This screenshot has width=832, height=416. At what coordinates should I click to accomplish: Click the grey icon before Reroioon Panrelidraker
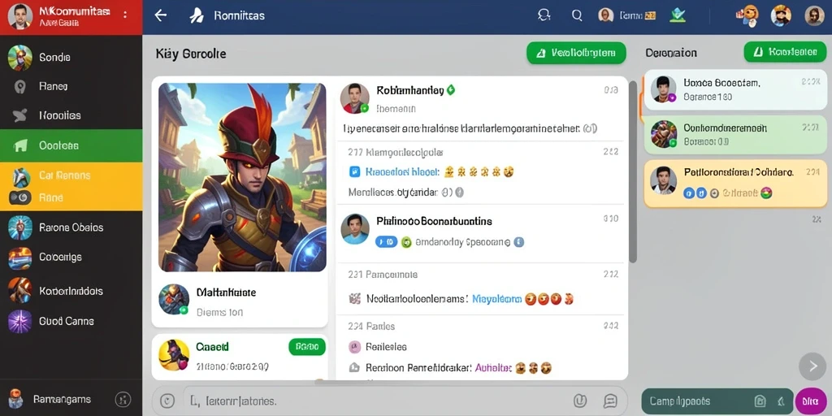pos(354,367)
